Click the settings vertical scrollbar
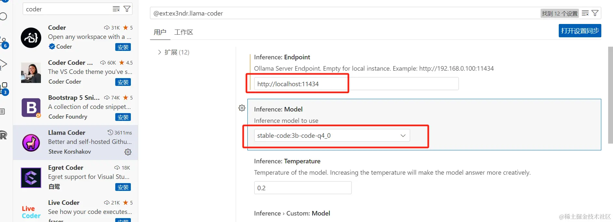The height and width of the screenshot is (222, 613). [x=610, y=95]
